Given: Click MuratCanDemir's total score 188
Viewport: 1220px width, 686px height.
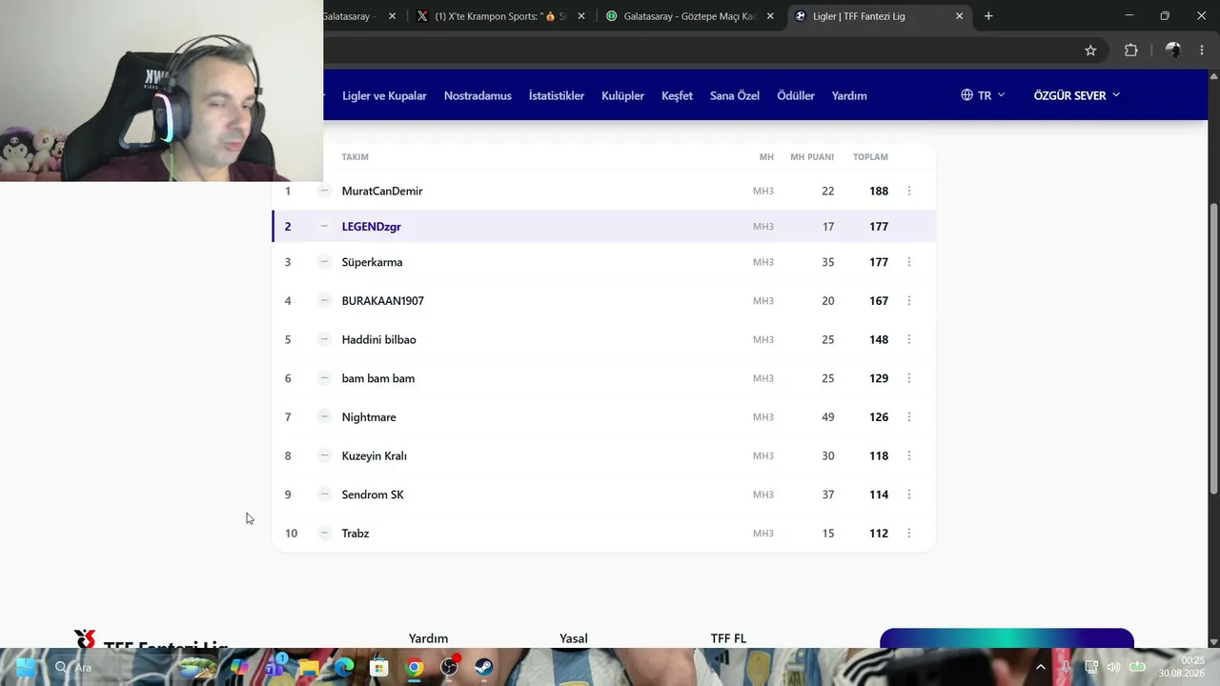Looking at the screenshot, I should 879,191.
